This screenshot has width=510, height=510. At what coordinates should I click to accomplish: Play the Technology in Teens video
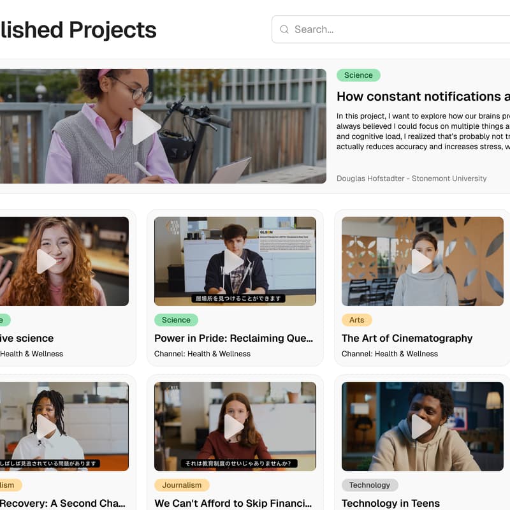coord(421,426)
